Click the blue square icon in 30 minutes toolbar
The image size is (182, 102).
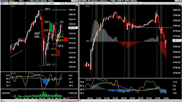(x=101, y=3)
